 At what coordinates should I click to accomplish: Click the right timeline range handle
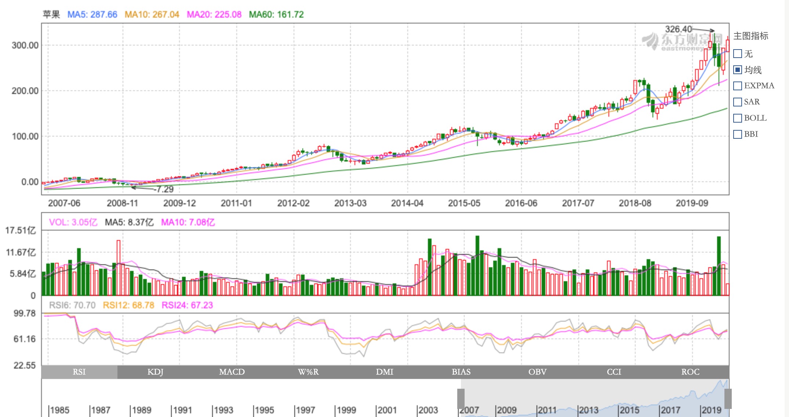[x=728, y=399]
